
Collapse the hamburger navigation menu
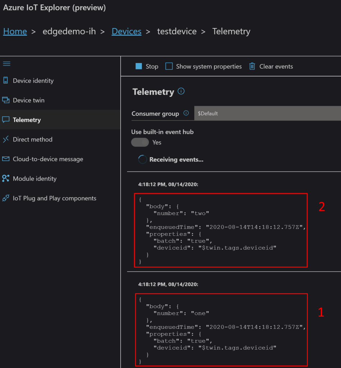(x=6, y=64)
